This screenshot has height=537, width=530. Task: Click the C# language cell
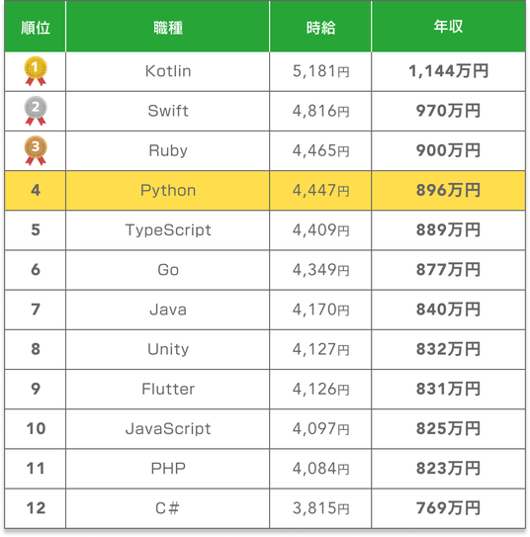click(x=168, y=508)
